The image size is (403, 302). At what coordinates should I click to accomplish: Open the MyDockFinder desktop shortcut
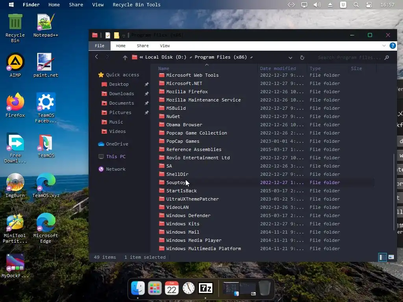point(15,266)
